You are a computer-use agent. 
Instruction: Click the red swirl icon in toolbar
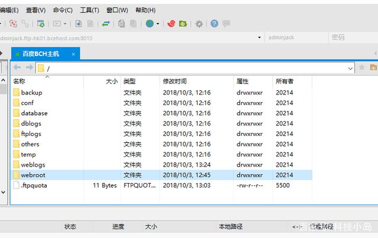click(x=171, y=24)
